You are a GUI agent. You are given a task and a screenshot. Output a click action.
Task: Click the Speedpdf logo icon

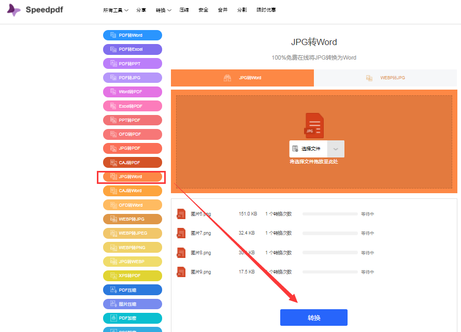(13, 10)
